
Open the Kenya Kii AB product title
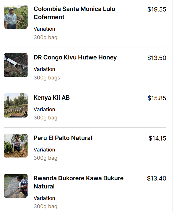click(x=52, y=98)
